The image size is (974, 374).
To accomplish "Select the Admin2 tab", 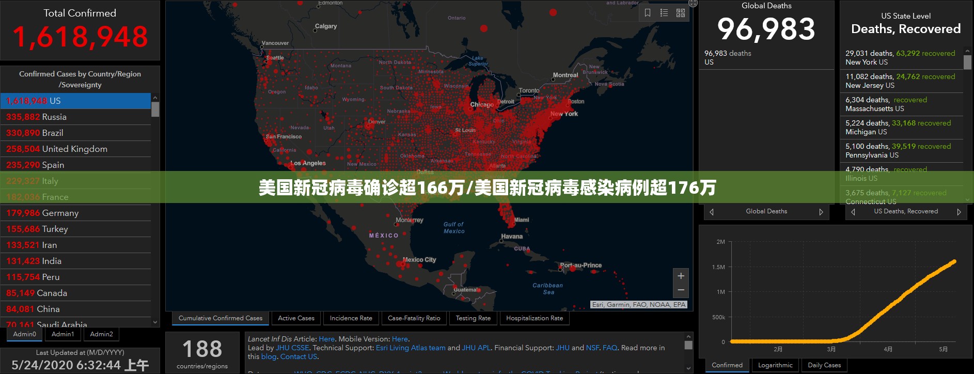I will pos(101,334).
